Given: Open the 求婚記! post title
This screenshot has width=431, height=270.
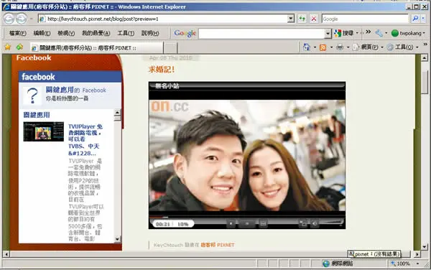Looking at the screenshot, I should coord(162,70).
